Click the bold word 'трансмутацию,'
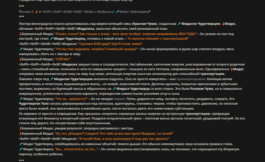Viewport: 265px width, 162px height. click(x=198, y=114)
